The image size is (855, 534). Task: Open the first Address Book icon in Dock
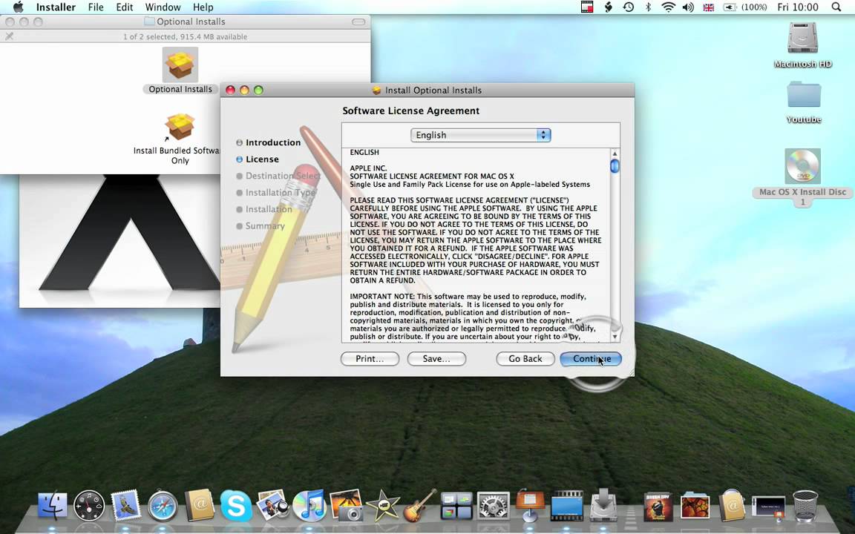(x=199, y=505)
